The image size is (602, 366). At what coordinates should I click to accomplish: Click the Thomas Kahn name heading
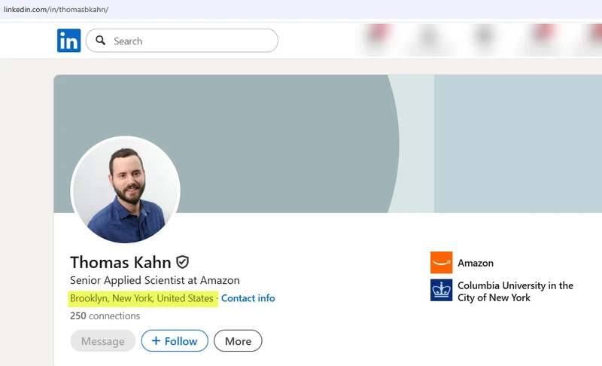(x=120, y=262)
